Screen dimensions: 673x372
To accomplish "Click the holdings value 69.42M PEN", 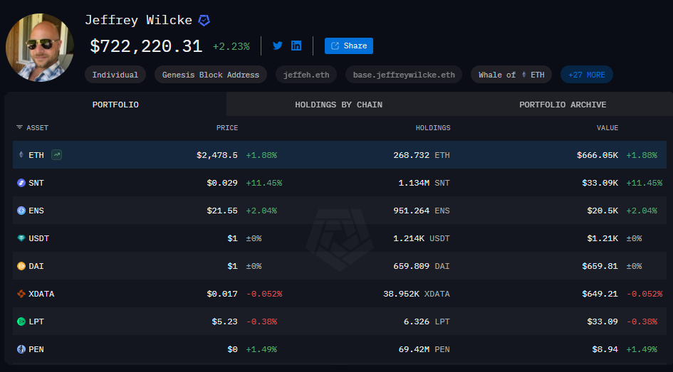I will coord(424,350).
